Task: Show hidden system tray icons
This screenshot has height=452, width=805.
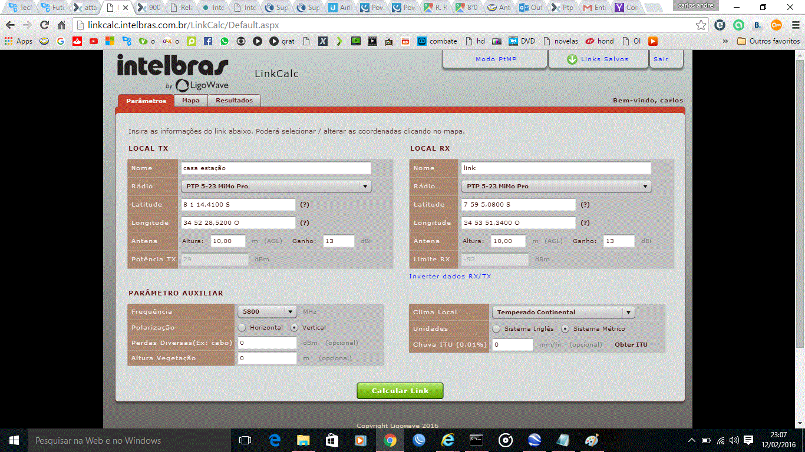Action: pos(692,440)
